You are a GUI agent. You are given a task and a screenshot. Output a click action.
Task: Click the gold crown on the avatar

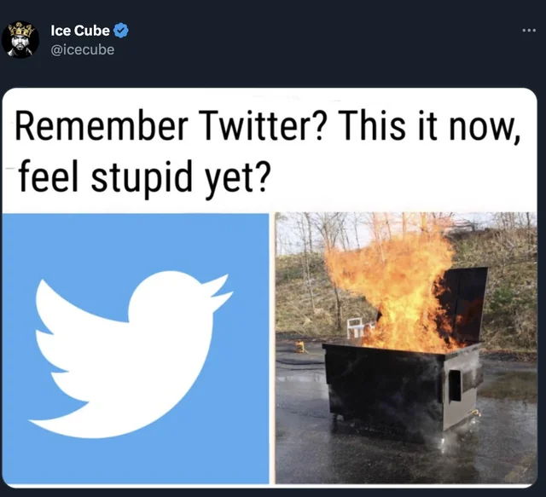(21, 29)
